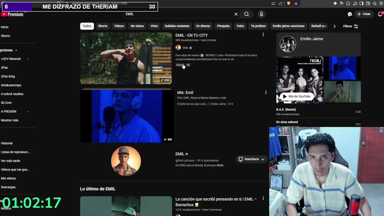Open more options for Borrachos video
The height and width of the screenshot is (216, 384).
(x=263, y=199)
